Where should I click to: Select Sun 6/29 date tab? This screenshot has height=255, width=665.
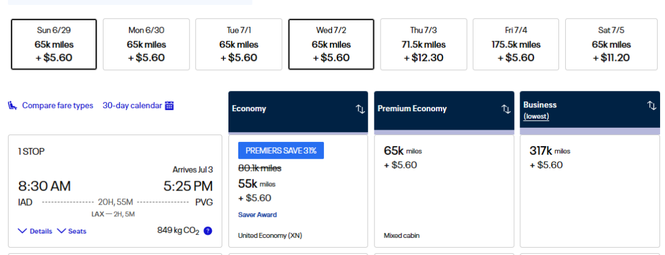(x=54, y=44)
